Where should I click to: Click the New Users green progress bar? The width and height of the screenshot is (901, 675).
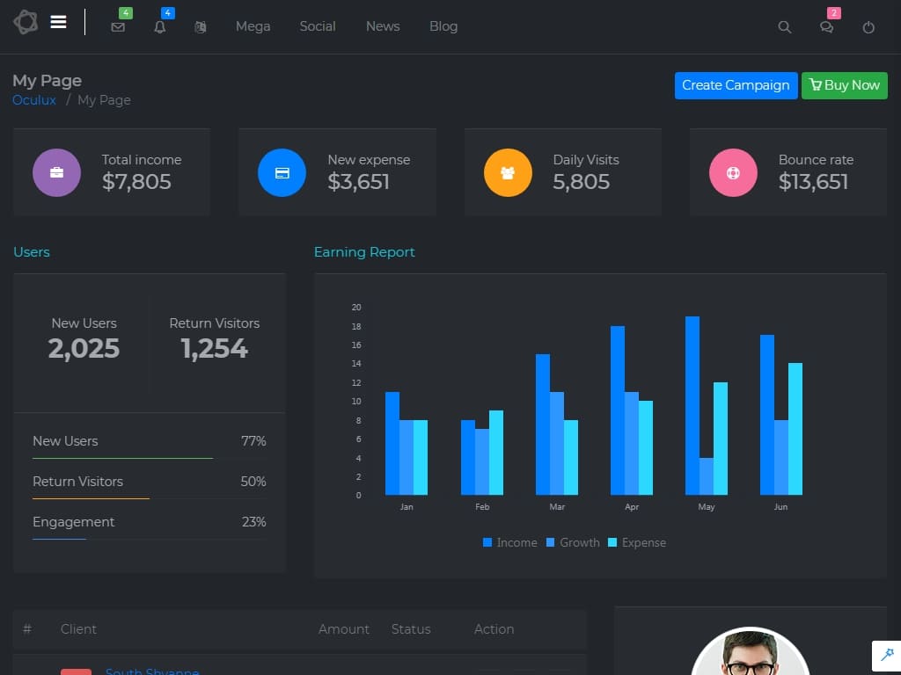(x=122, y=458)
